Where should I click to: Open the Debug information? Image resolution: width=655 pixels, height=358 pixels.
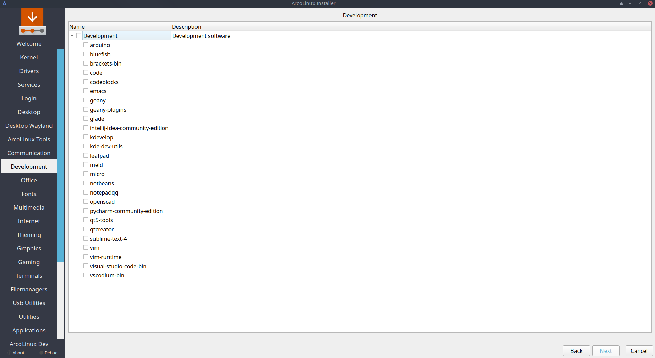pyautogui.click(x=48, y=353)
